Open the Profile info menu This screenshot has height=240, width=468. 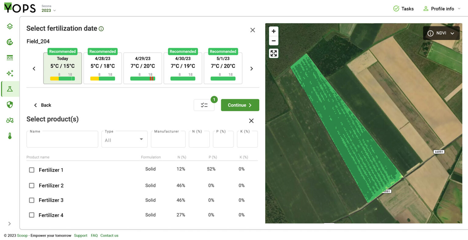(x=442, y=9)
